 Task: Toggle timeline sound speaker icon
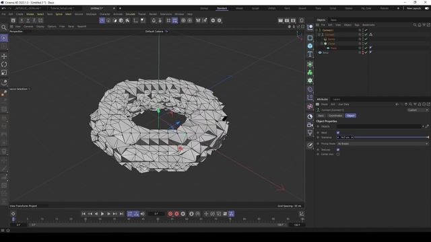143,214
